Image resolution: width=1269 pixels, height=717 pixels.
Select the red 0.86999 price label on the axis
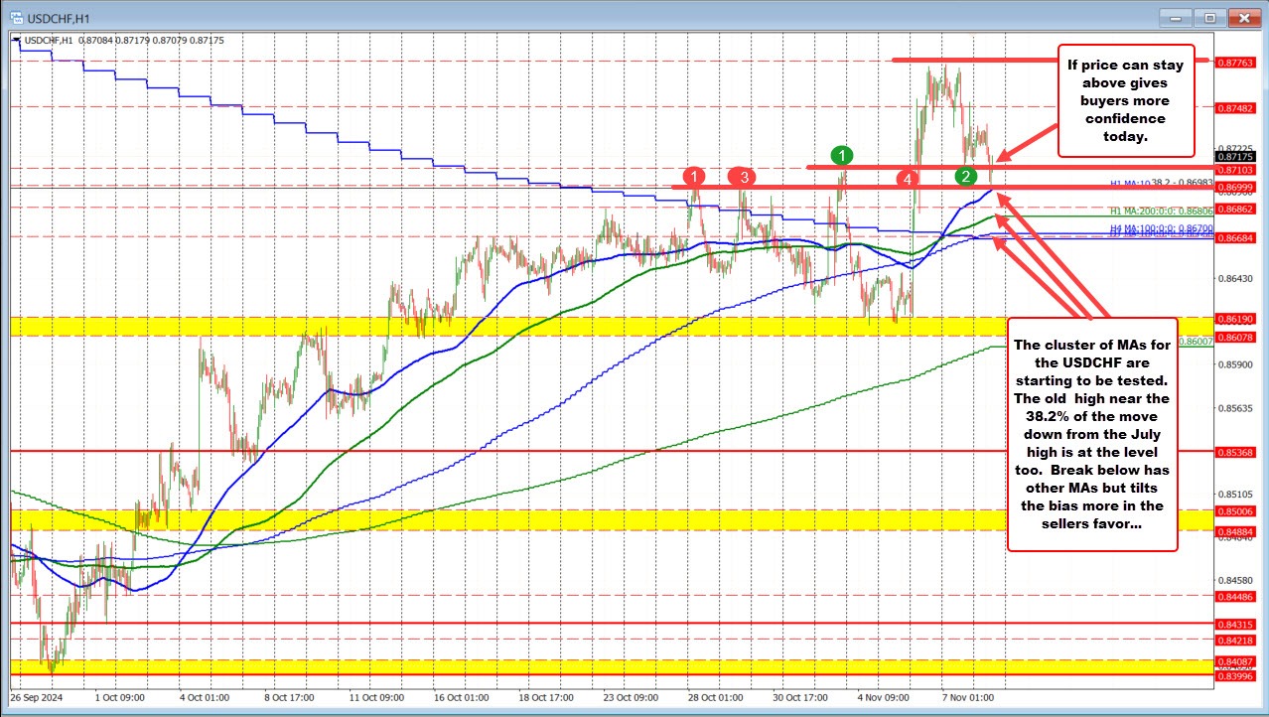1236,187
